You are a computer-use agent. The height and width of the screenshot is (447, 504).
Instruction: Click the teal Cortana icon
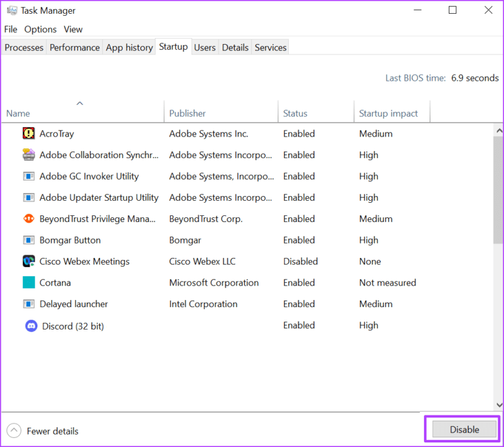coord(29,282)
